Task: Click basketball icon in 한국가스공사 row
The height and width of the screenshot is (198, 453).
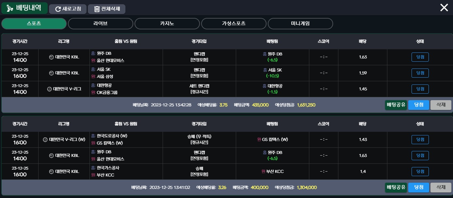Action: pyautogui.click(x=51, y=172)
